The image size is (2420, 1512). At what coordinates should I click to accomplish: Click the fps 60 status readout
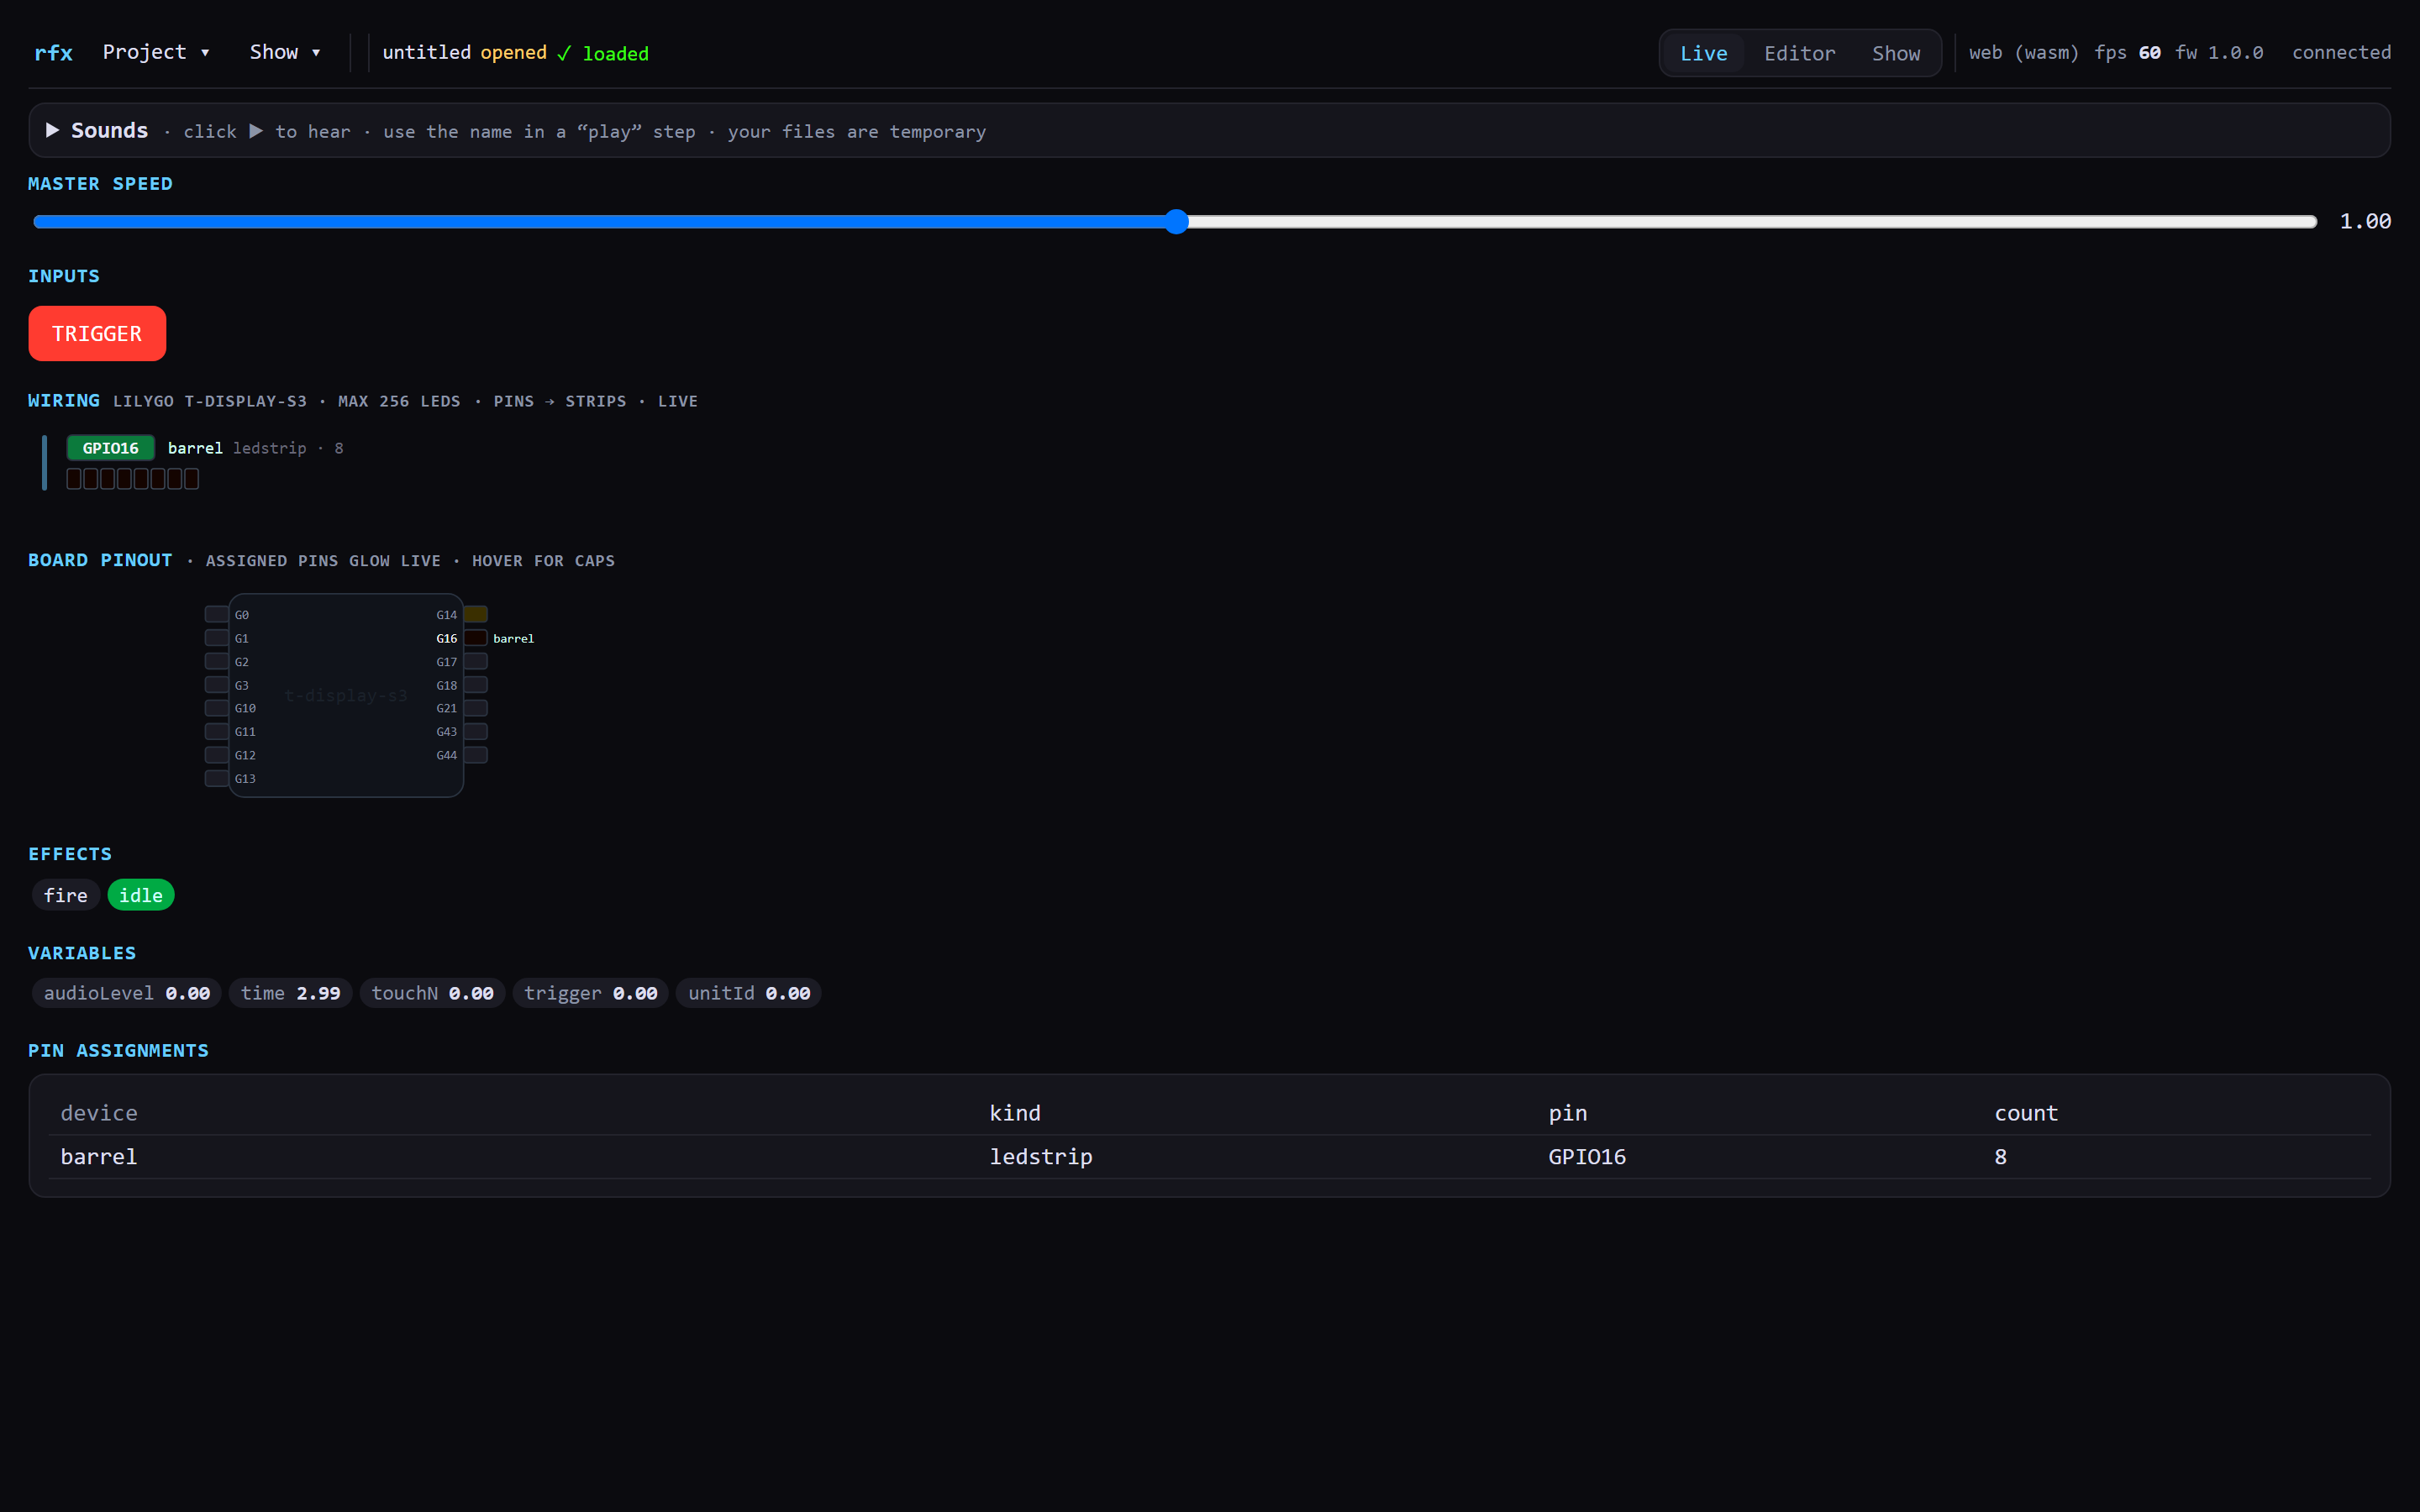pos(2127,52)
